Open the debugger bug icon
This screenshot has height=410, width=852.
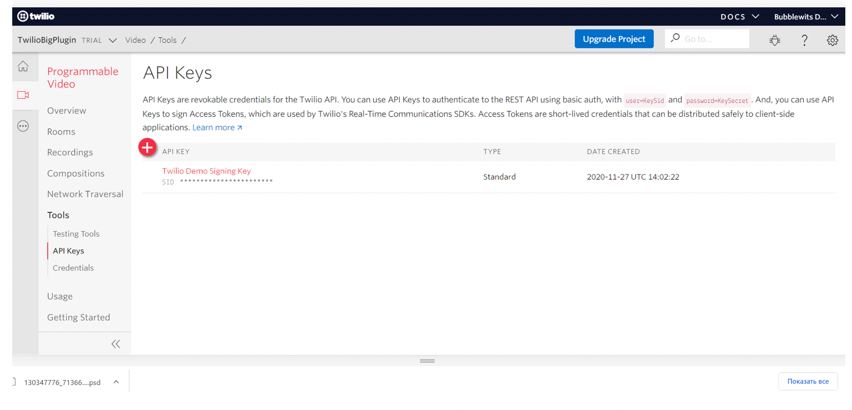[775, 40]
